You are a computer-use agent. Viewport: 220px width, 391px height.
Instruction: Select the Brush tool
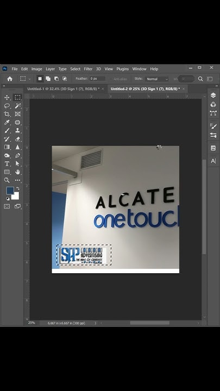(7, 130)
